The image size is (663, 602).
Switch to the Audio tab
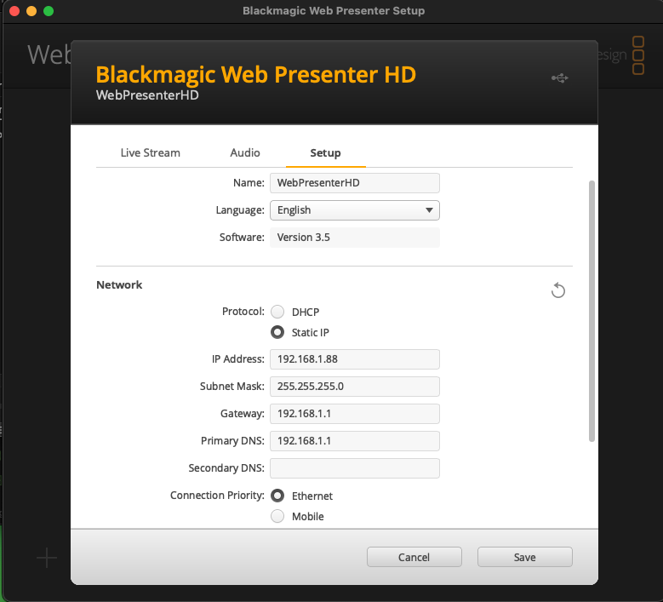click(x=245, y=152)
